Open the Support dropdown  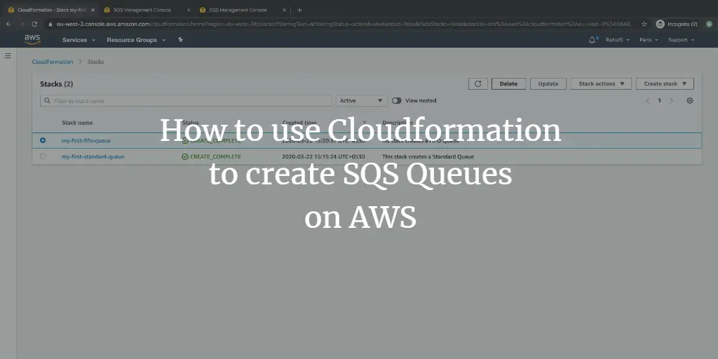[681, 40]
